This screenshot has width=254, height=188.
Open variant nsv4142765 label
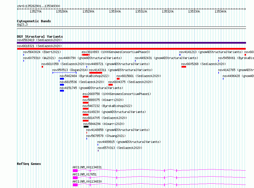(x=236, y=70)
